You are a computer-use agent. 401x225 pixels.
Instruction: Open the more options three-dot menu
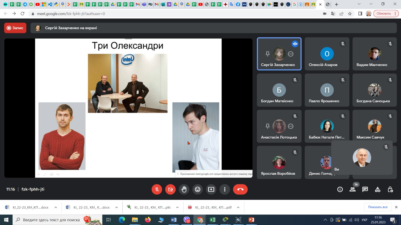(225, 189)
